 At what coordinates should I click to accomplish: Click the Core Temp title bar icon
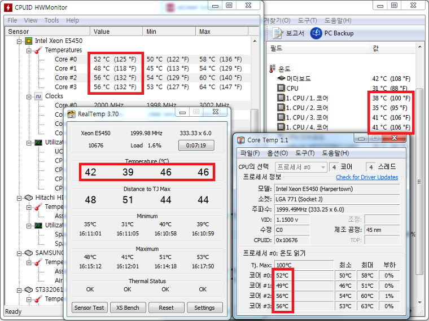(241, 140)
